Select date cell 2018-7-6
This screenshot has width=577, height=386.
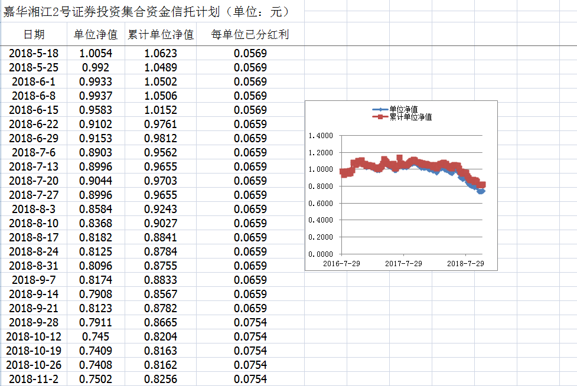click(34, 152)
